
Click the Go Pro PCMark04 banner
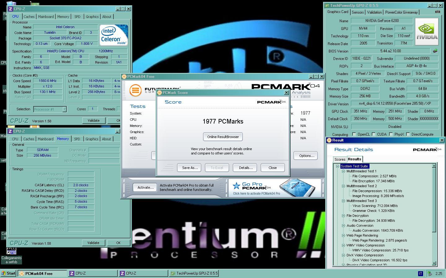pyautogui.click(x=275, y=188)
